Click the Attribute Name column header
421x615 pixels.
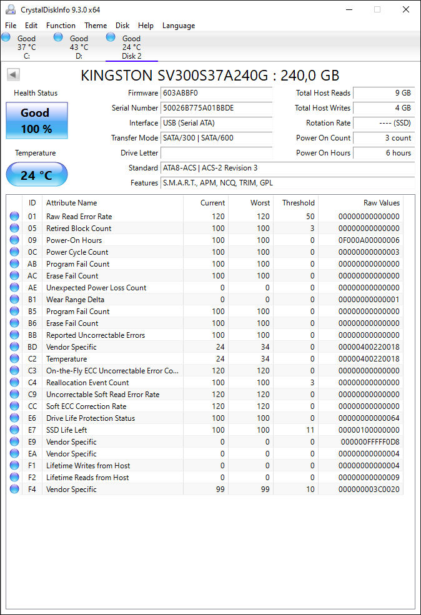112,203
